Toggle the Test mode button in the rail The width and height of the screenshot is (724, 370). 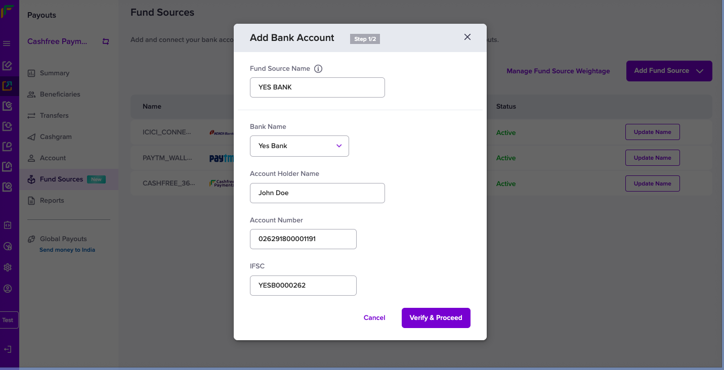pyautogui.click(x=8, y=320)
